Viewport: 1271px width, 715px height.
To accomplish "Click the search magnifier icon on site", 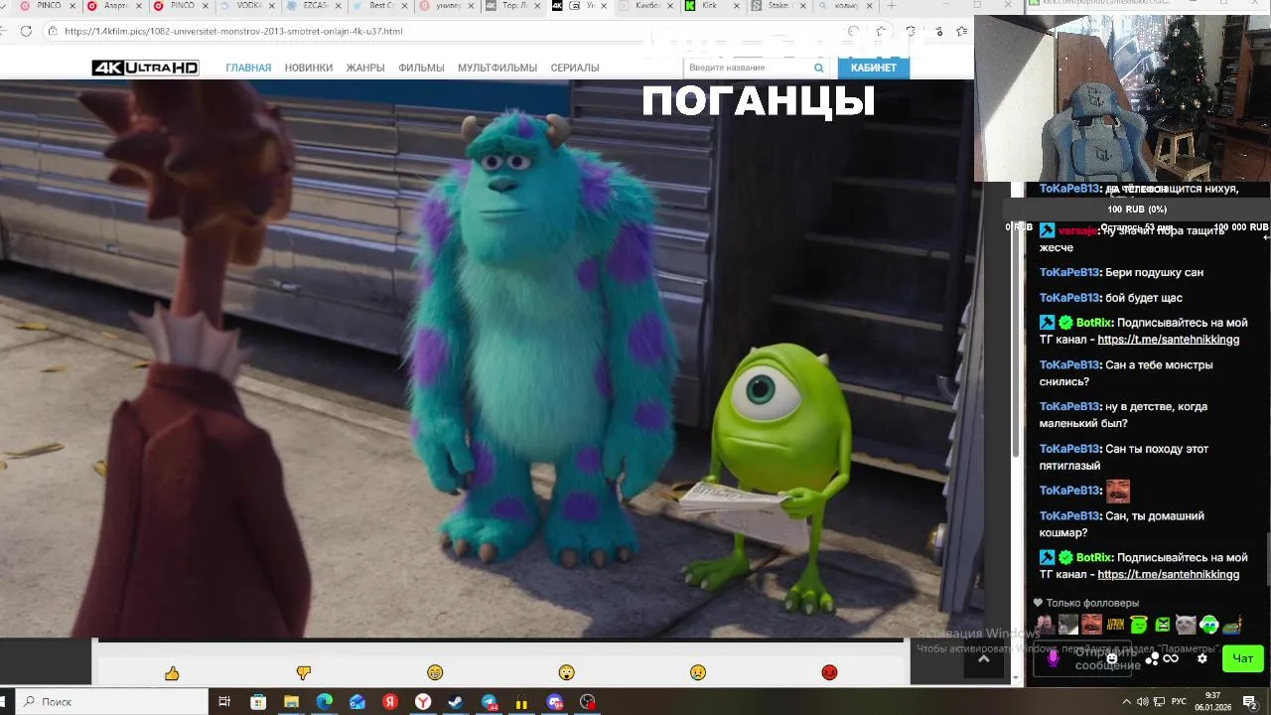I will (819, 68).
